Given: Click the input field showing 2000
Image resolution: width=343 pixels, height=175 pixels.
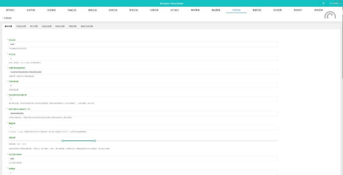Looking at the screenshot, I should [x=143, y=159].
